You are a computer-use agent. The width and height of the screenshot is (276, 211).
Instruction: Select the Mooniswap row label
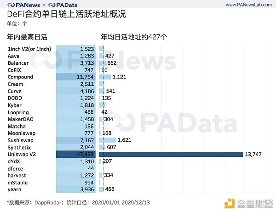tap(22, 133)
